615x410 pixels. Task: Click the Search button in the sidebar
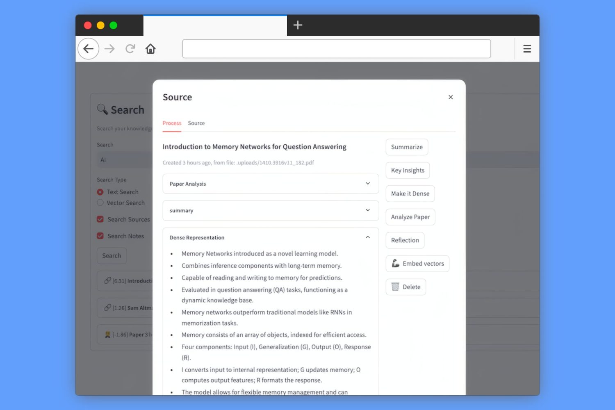tap(112, 255)
